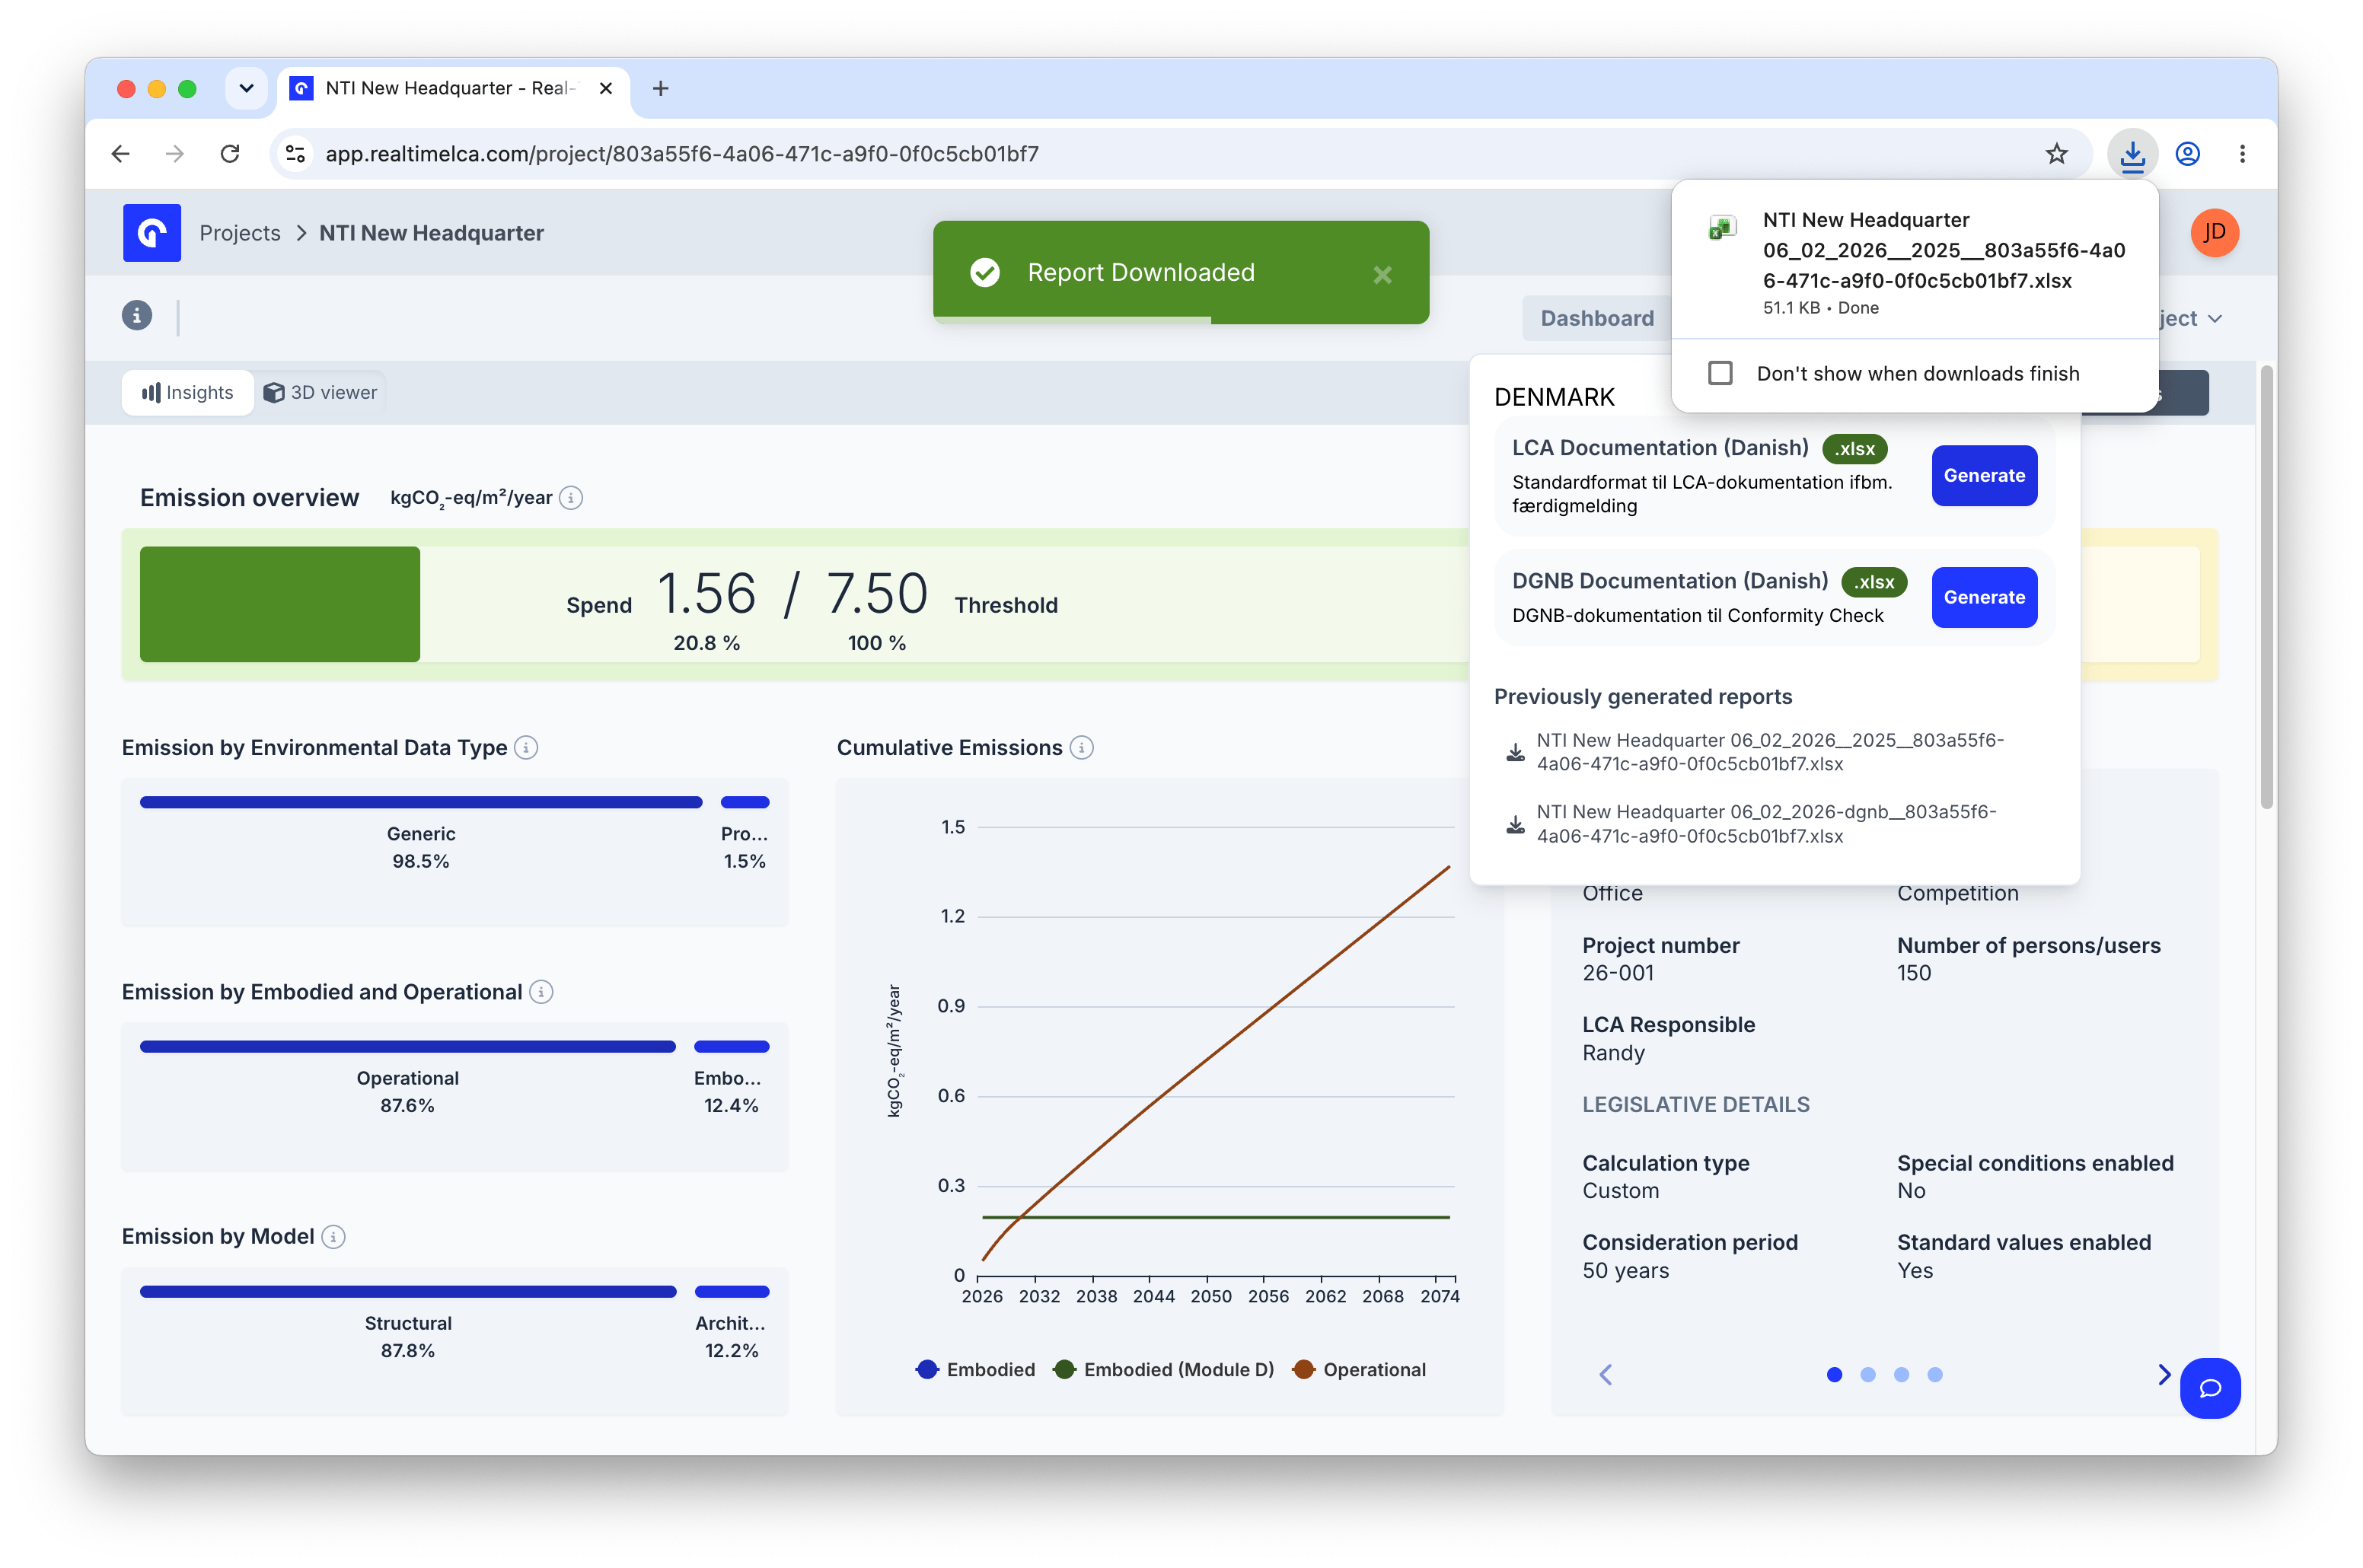Switch to the 3D viewer tab

(x=320, y=393)
